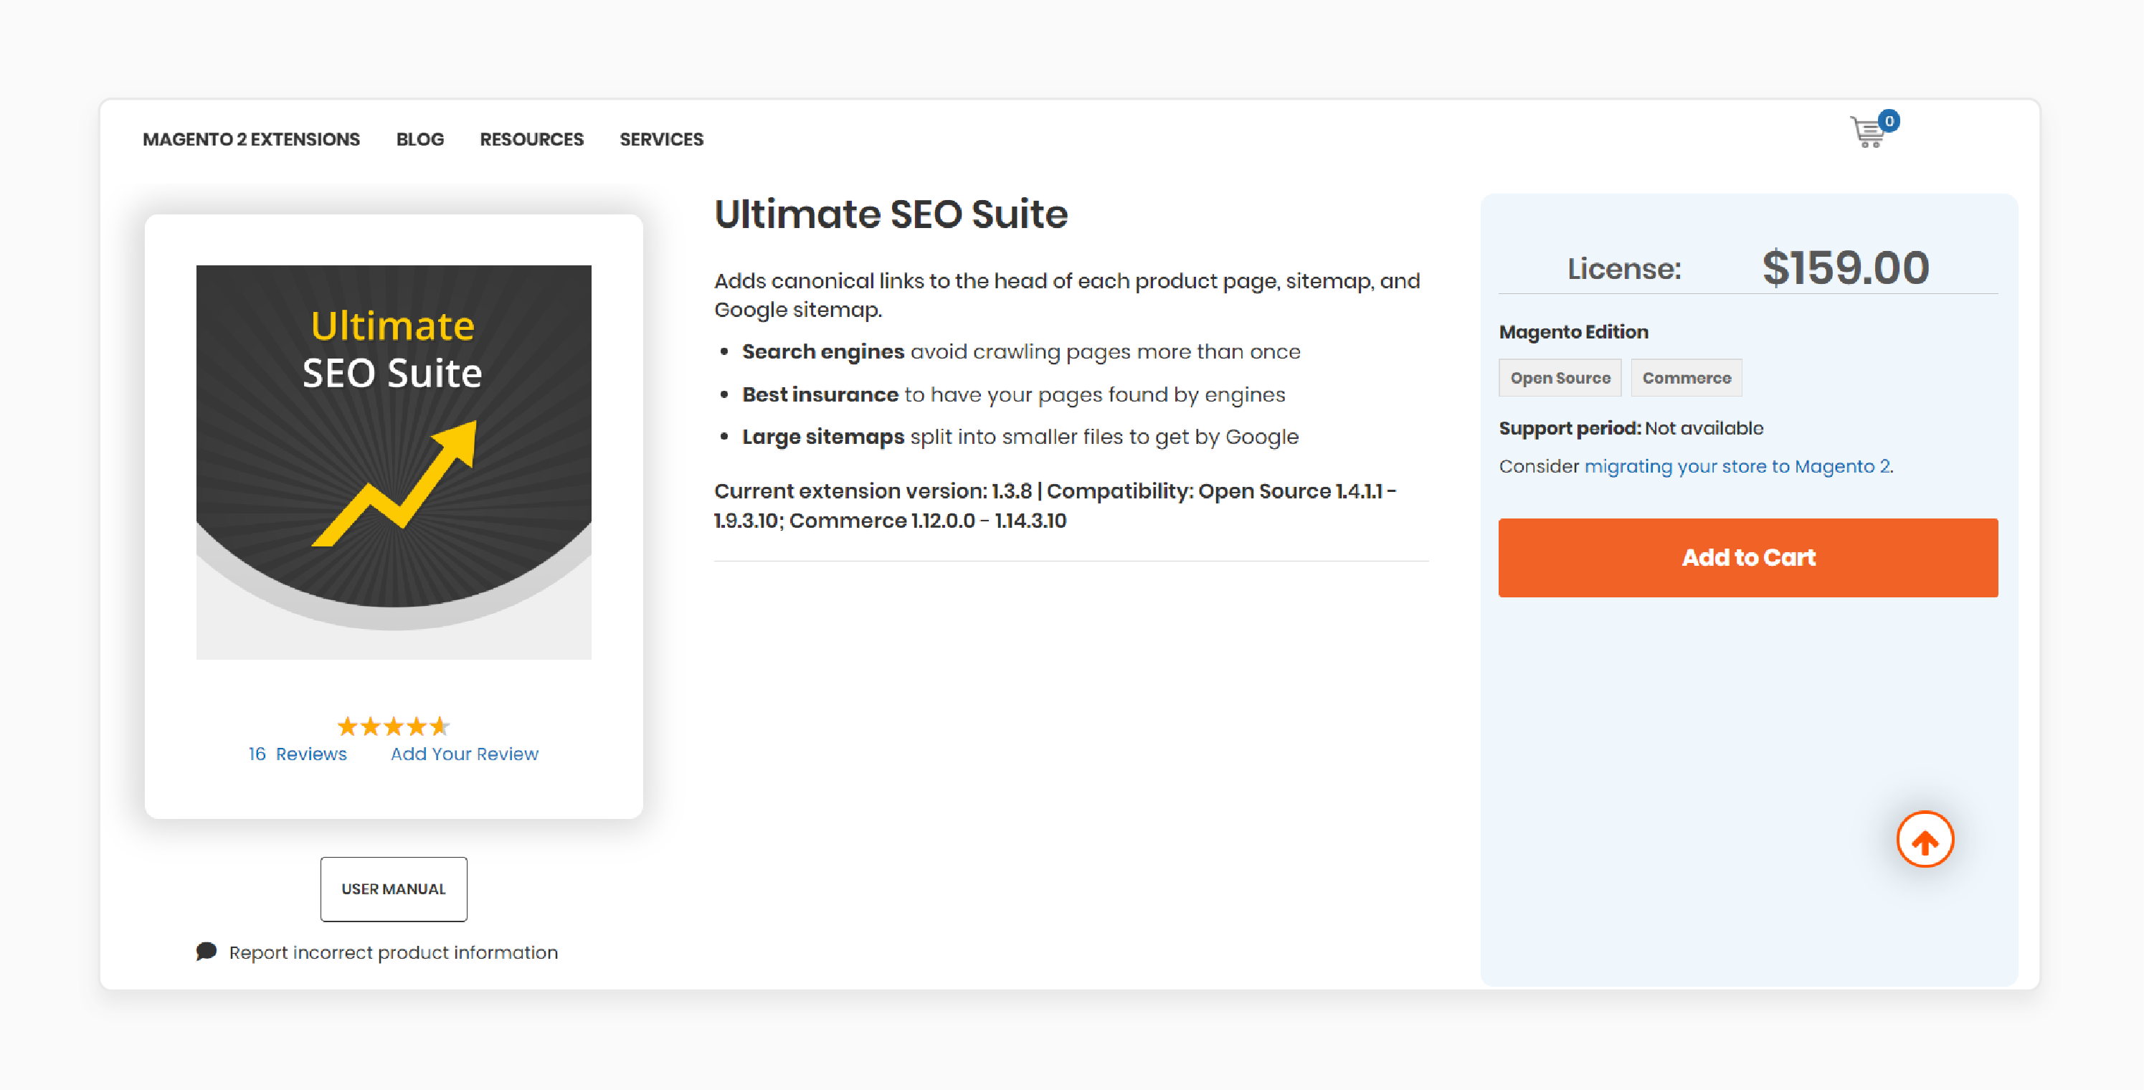Open the MAGENTO 2 EXTENSIONS menu
Image resolution: width=2144 pixels, height=1090 pixels.
pos(252,138)
